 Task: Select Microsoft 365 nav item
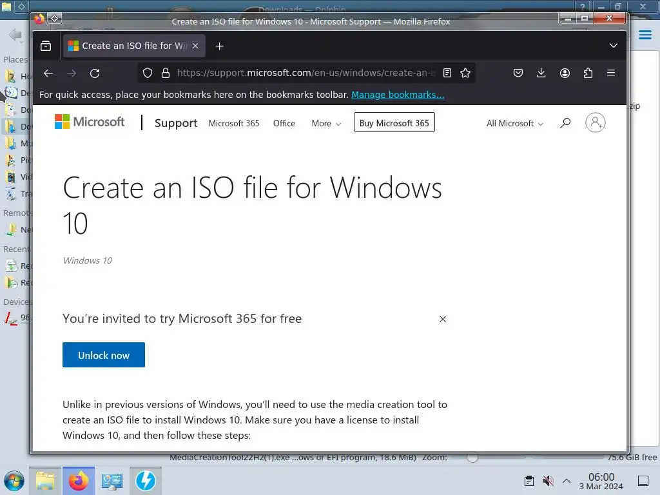(x=234, y=123)
